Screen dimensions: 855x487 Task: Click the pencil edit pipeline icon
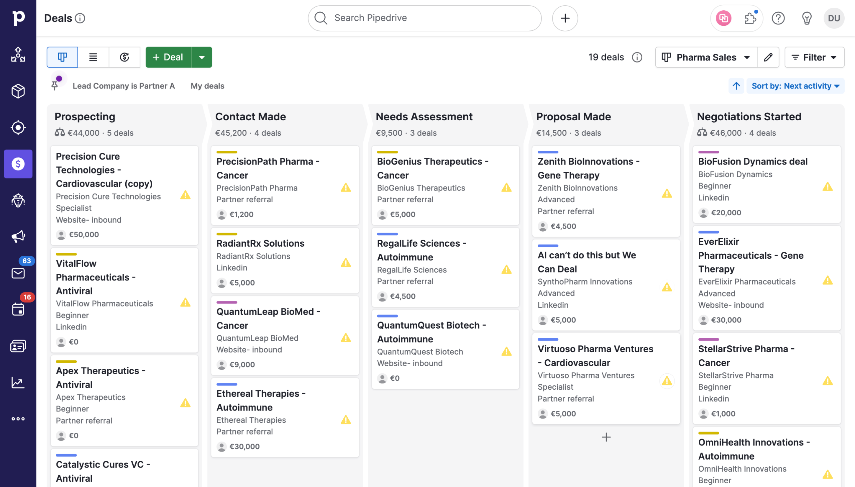tap(768, 57)
